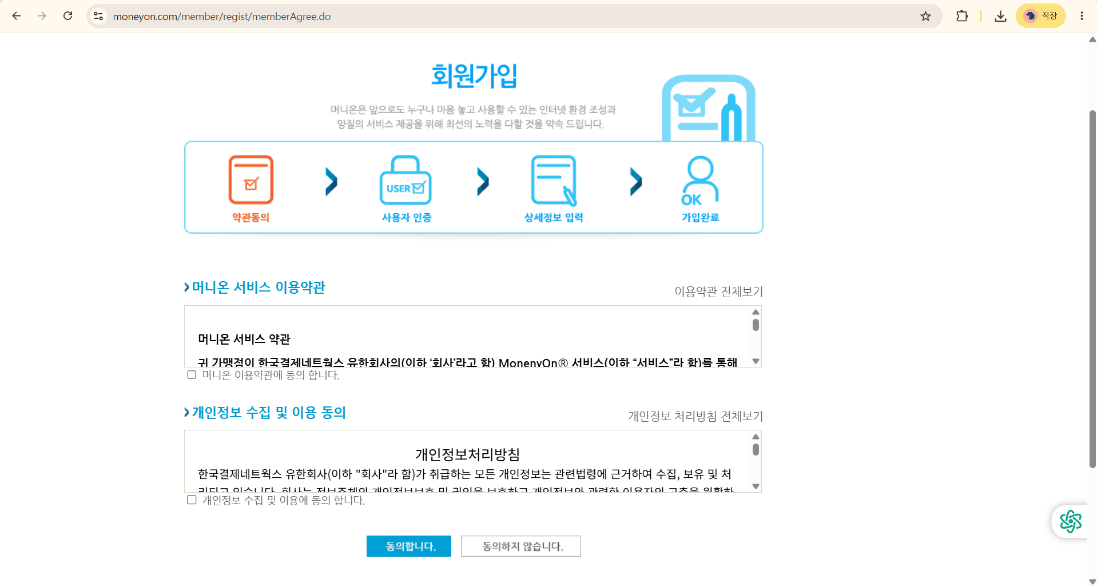
Task: Click the chevron after 사용자 인증 step
Action: pos(483,182)
